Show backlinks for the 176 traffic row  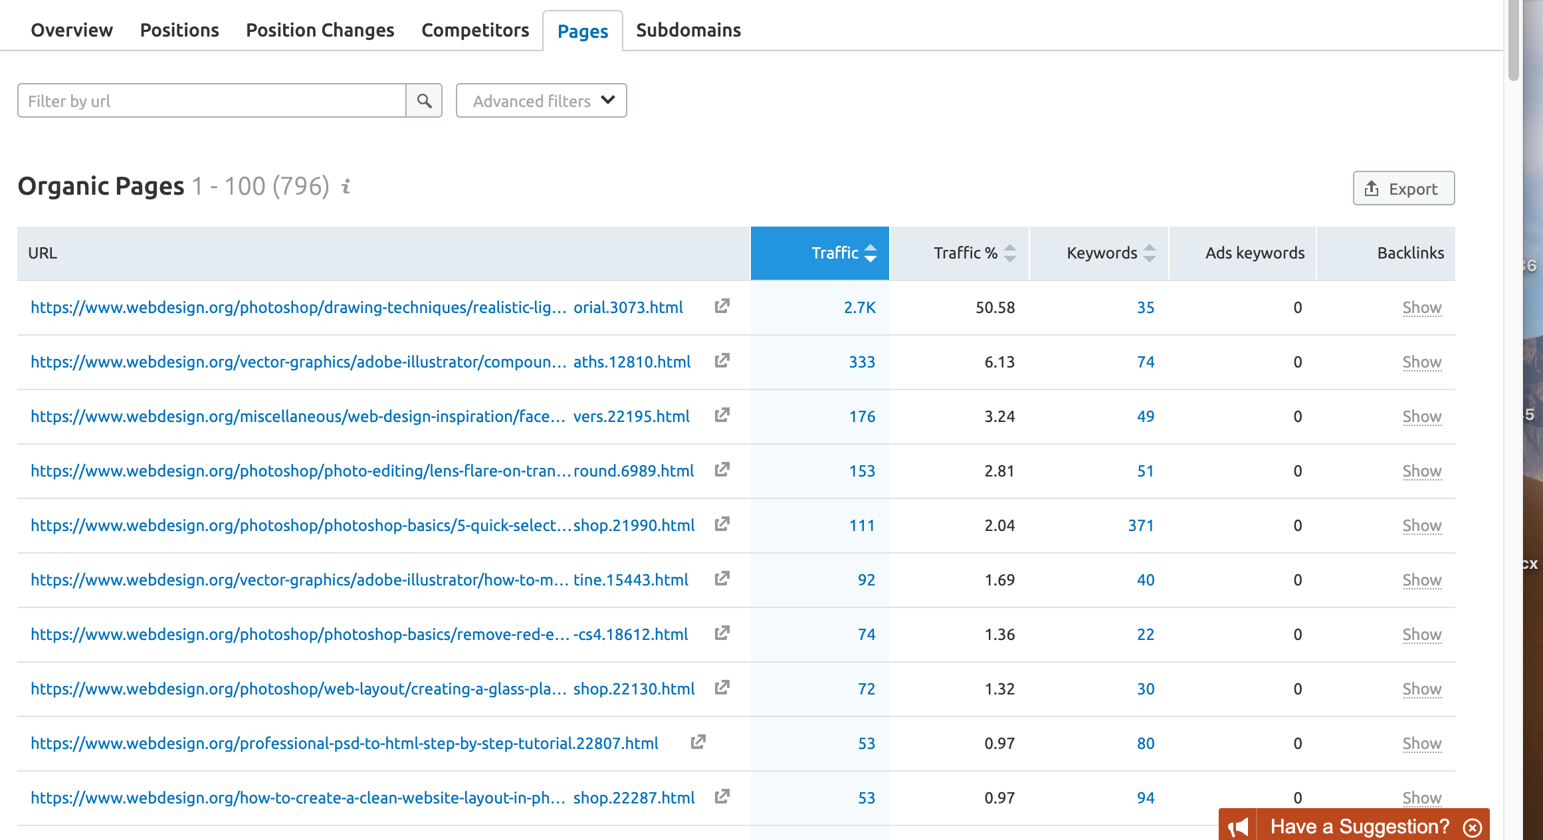[1422, 417]
